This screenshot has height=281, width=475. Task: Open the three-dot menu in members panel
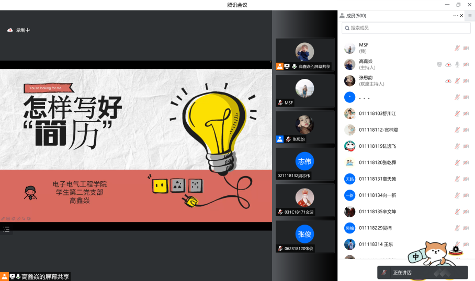click(455, 16)
